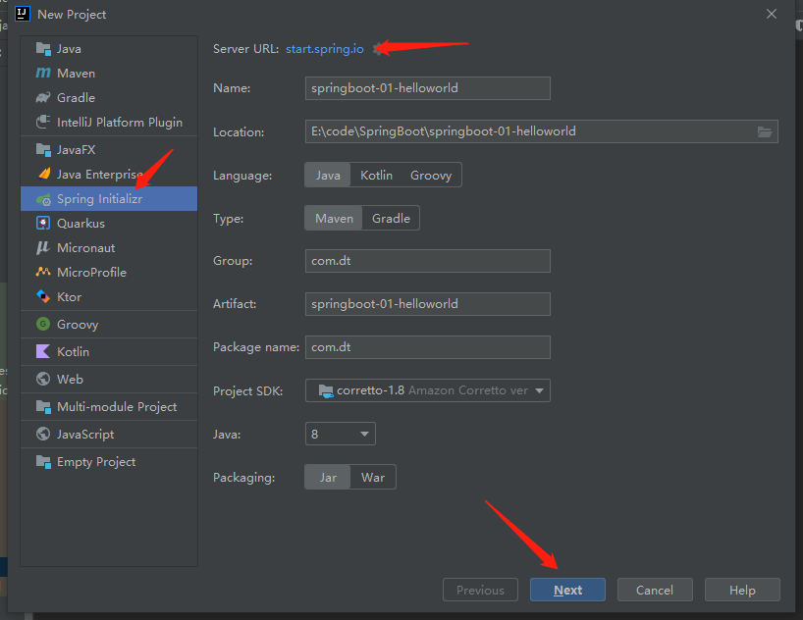Click the Spring Initializr leaf icon
803x620 pixels.
43,199
